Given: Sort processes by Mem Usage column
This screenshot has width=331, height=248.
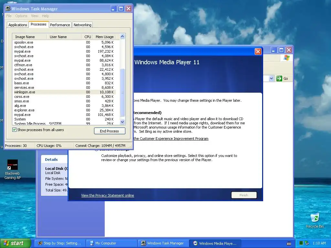Looking at the screenshot, I should [104, 37].
